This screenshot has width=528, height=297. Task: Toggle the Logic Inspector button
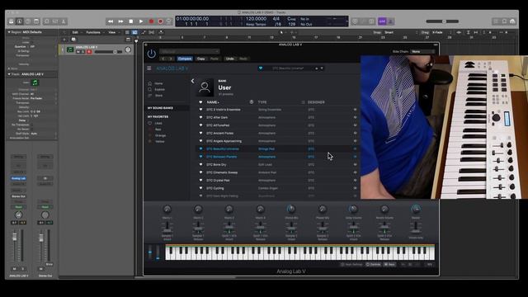pos(20,21)
